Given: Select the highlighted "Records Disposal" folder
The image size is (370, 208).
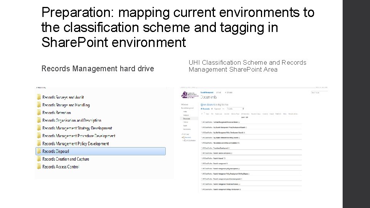Looking at the screenshot, I should coord(101,151).
